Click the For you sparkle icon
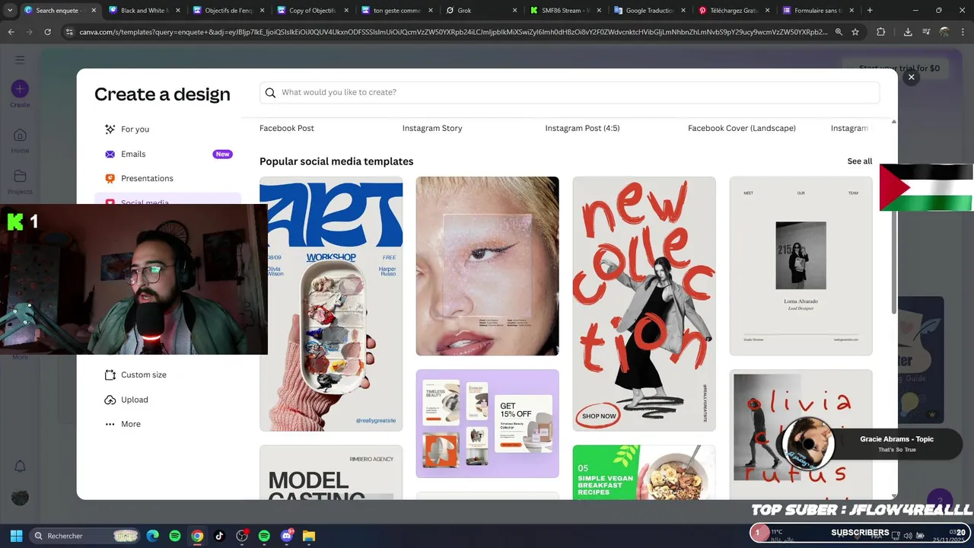This screenshot has height=548, width=974. click(110, 129)
